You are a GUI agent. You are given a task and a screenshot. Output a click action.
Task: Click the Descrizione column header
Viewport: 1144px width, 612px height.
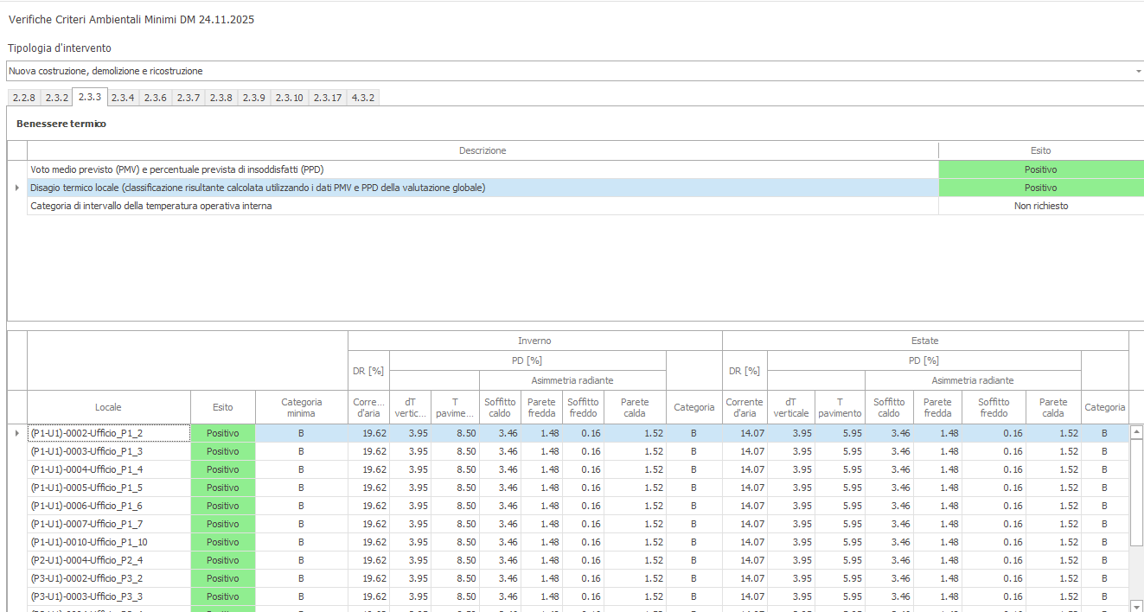pyautogui.click(x=482, y=150)
